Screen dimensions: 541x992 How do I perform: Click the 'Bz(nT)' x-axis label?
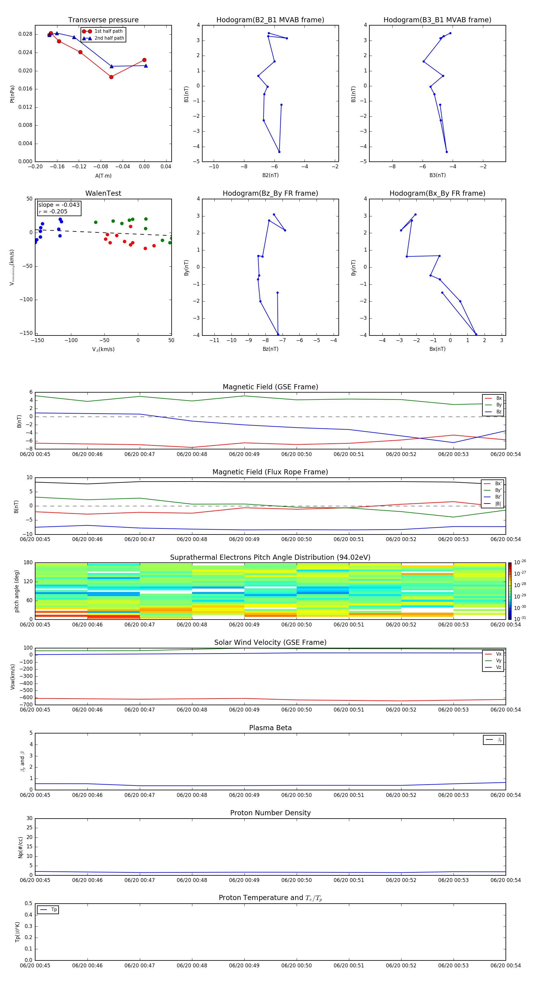point(270,349)
